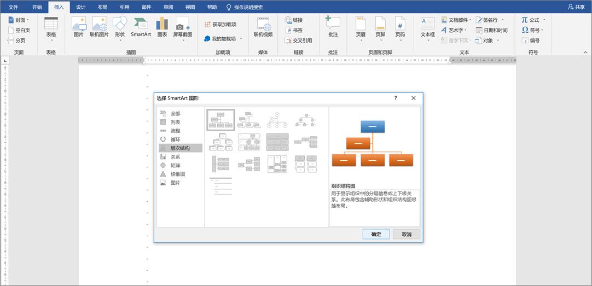Get add-ins (获取加载项)

(220, 25)
